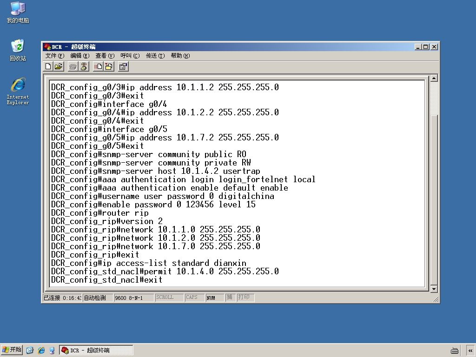The width and height of the screenshot is (476, 357).
Task: Click the CAPS status bar indicator
Action: coord(194,297)
